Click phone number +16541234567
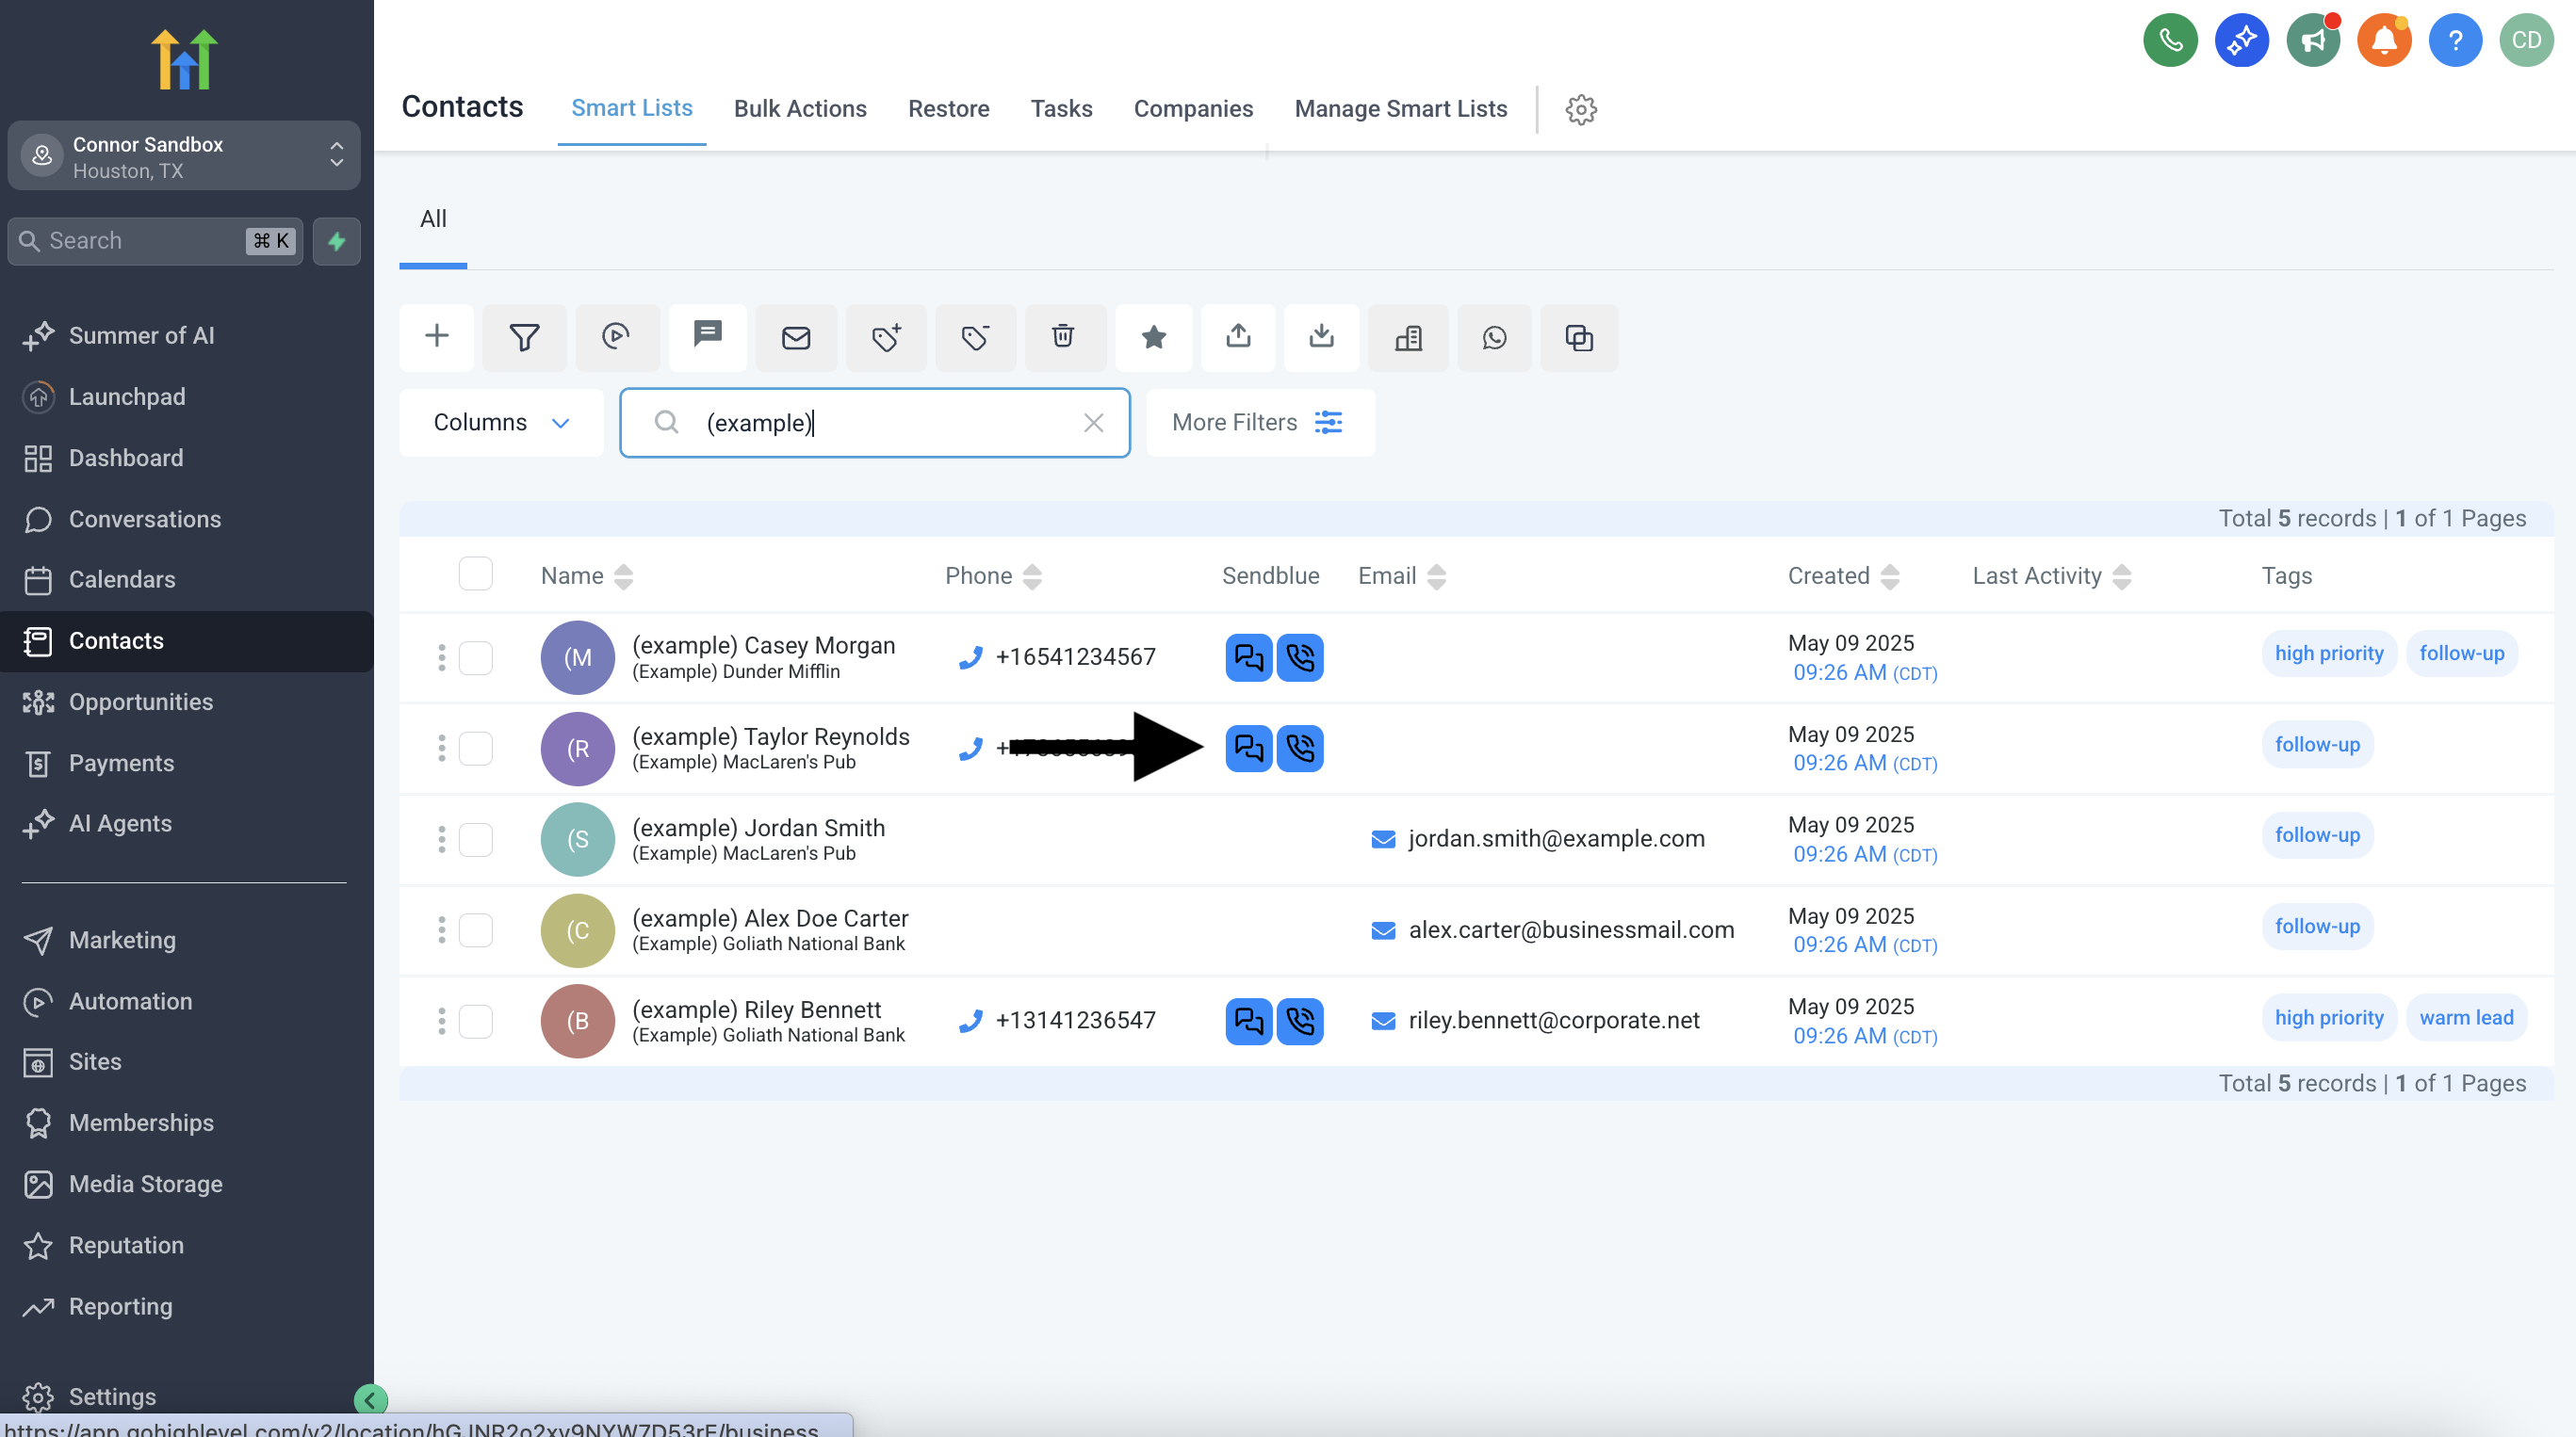 (x=1075, y=656)
